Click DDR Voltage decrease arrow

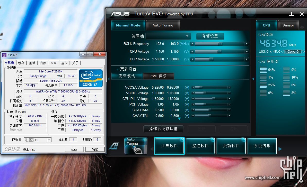pos(192,59)
